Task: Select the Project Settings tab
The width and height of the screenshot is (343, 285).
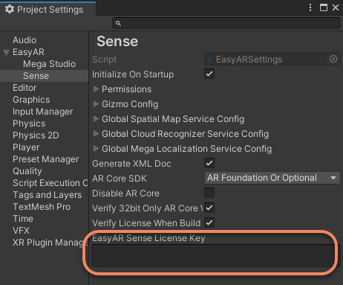Action: (48, 9)
